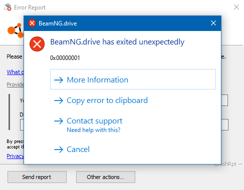Click the orange BeamNG logo
Image resolution: width=244 pixels, height=190 pixels.
16,30
